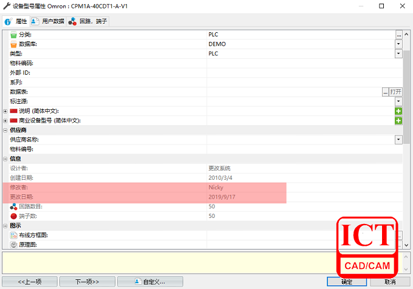The image size is (413, 289).
Task: Click the 打开 button for 数据表
Action: tap(395, 92)
